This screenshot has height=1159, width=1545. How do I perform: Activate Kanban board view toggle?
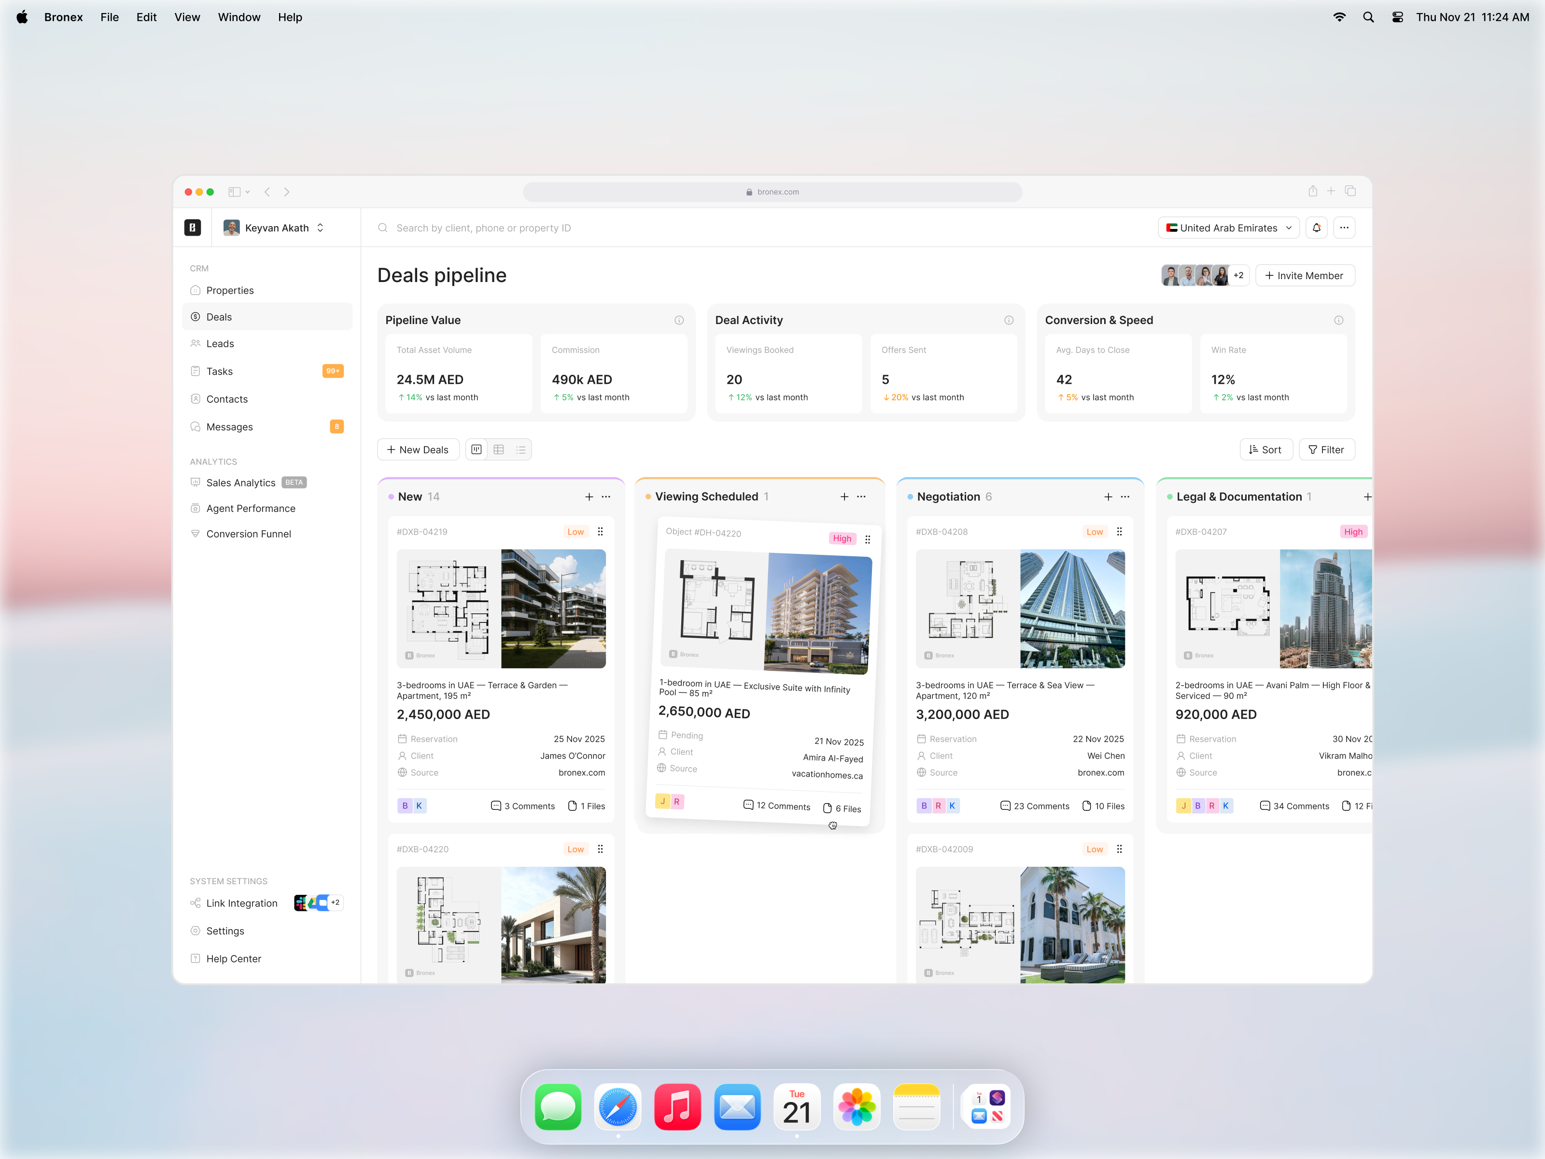click(x=476, y=449)
